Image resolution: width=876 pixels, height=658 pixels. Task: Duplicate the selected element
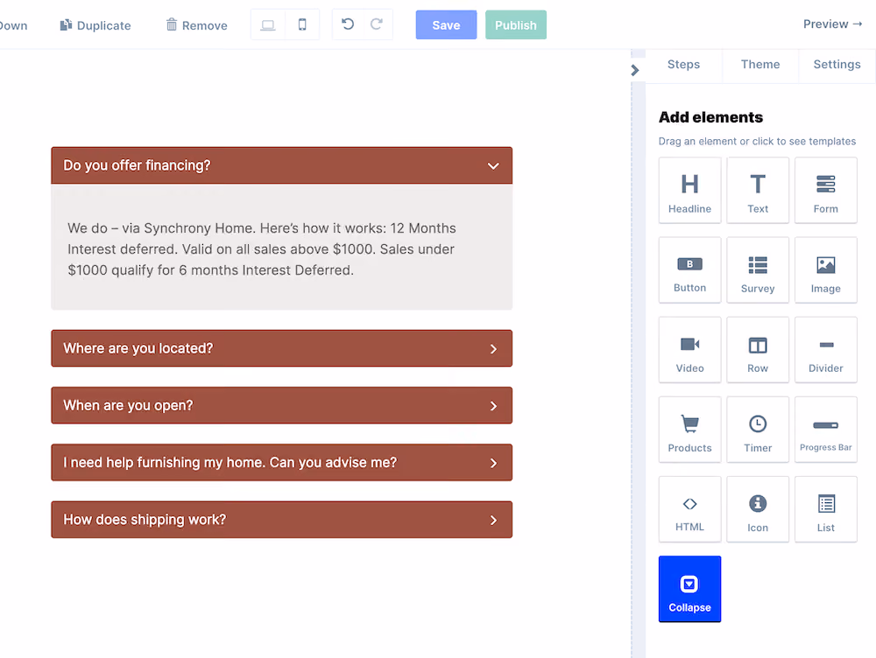tap(95, 25)
